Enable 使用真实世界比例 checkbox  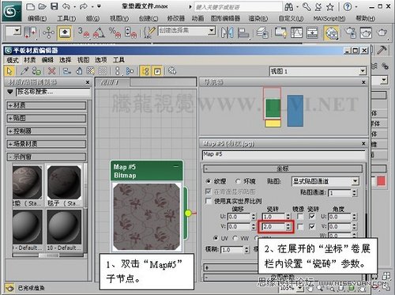209,202
